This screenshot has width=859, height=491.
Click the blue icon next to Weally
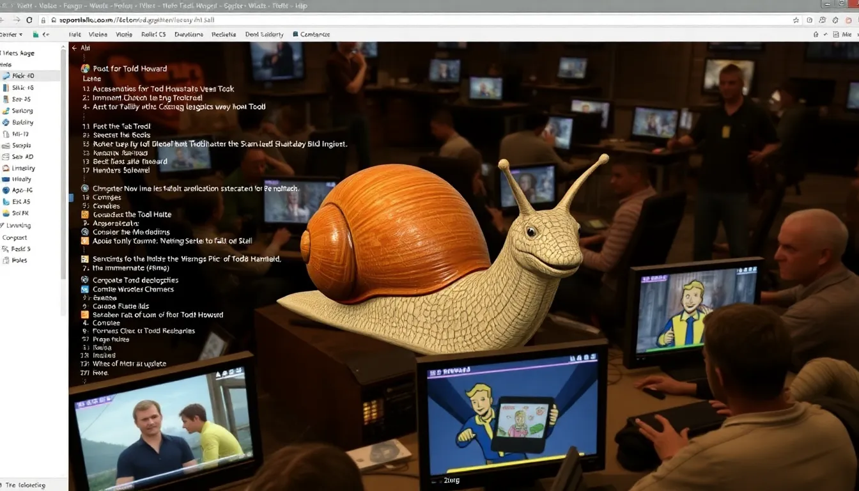tap(6, 180)
